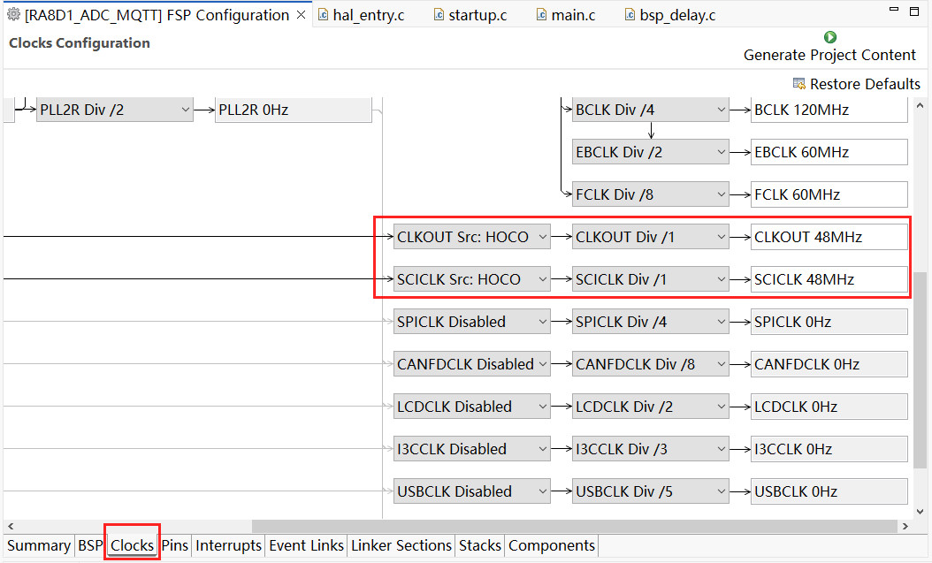Open the CLKOUT Div /1 dropdown

point(650,237)
